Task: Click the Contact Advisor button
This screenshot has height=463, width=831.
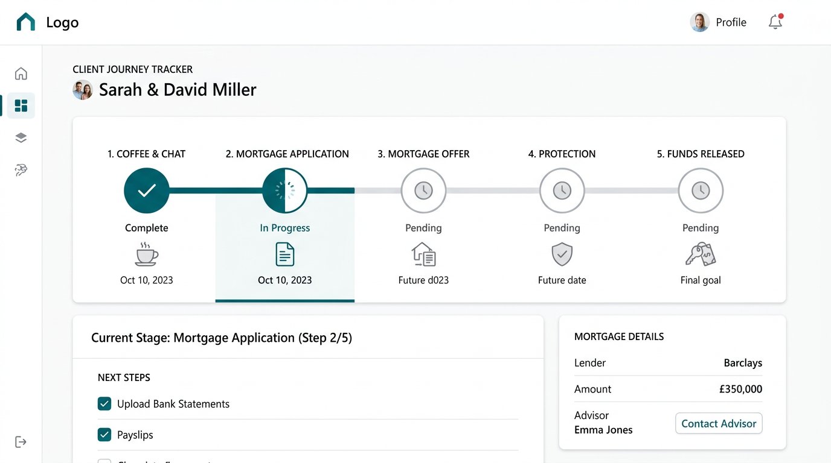Action: click(x=718, y=423)
